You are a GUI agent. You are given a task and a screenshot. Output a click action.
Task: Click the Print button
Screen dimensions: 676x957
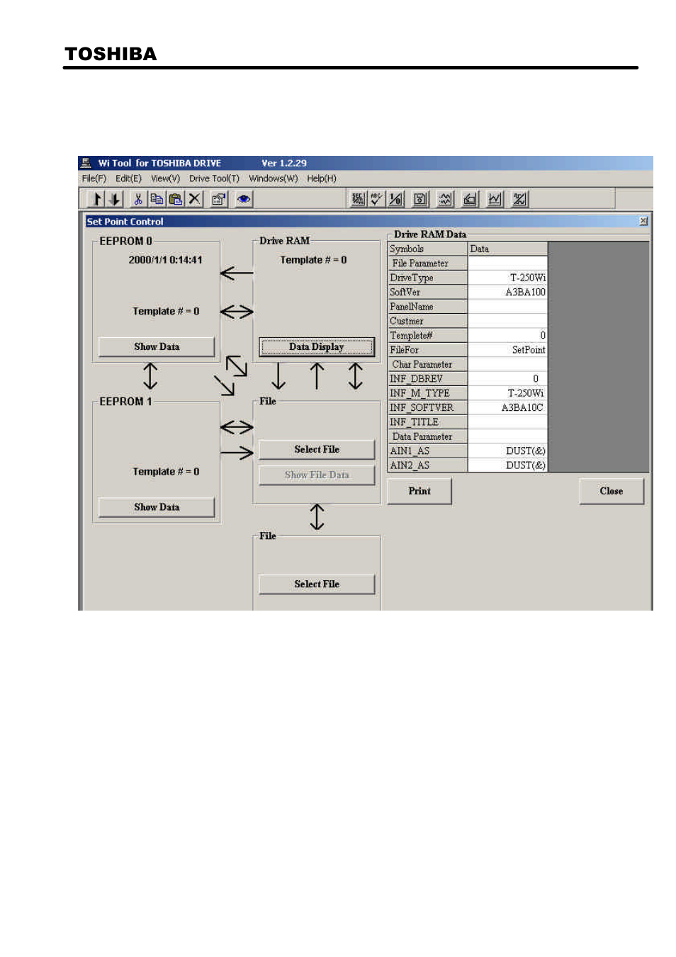tap(419, 491)
